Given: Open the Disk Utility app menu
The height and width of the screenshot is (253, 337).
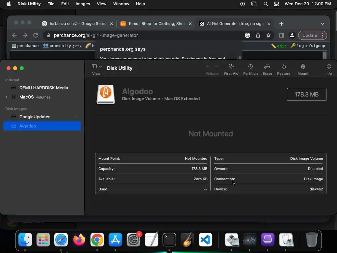Looking at the screenshot, I should tap(29, 4).
